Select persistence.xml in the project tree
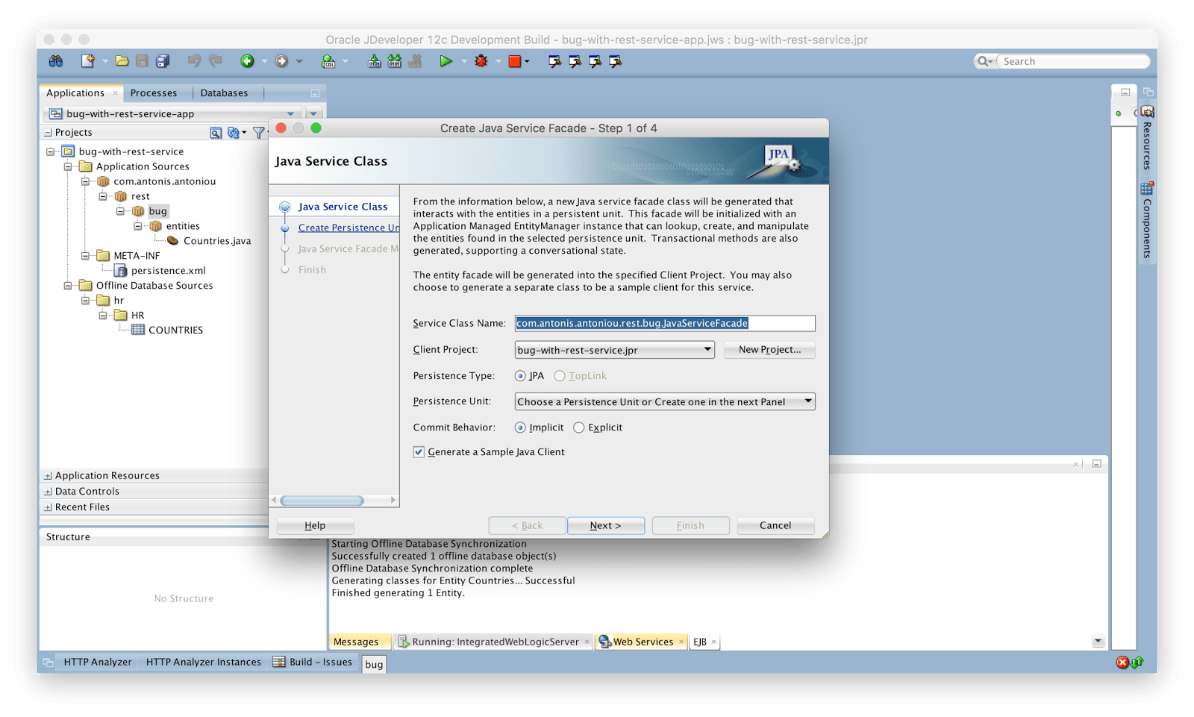This screenshot has height=717, width=1194. [169, 271]
